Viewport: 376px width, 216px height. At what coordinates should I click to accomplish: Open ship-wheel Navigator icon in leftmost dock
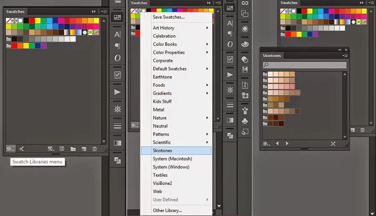(x=117, y=109)
